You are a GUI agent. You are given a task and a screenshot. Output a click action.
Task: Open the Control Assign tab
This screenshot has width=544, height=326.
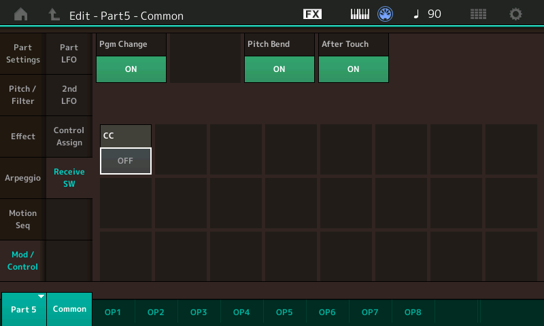coord(69,137)
